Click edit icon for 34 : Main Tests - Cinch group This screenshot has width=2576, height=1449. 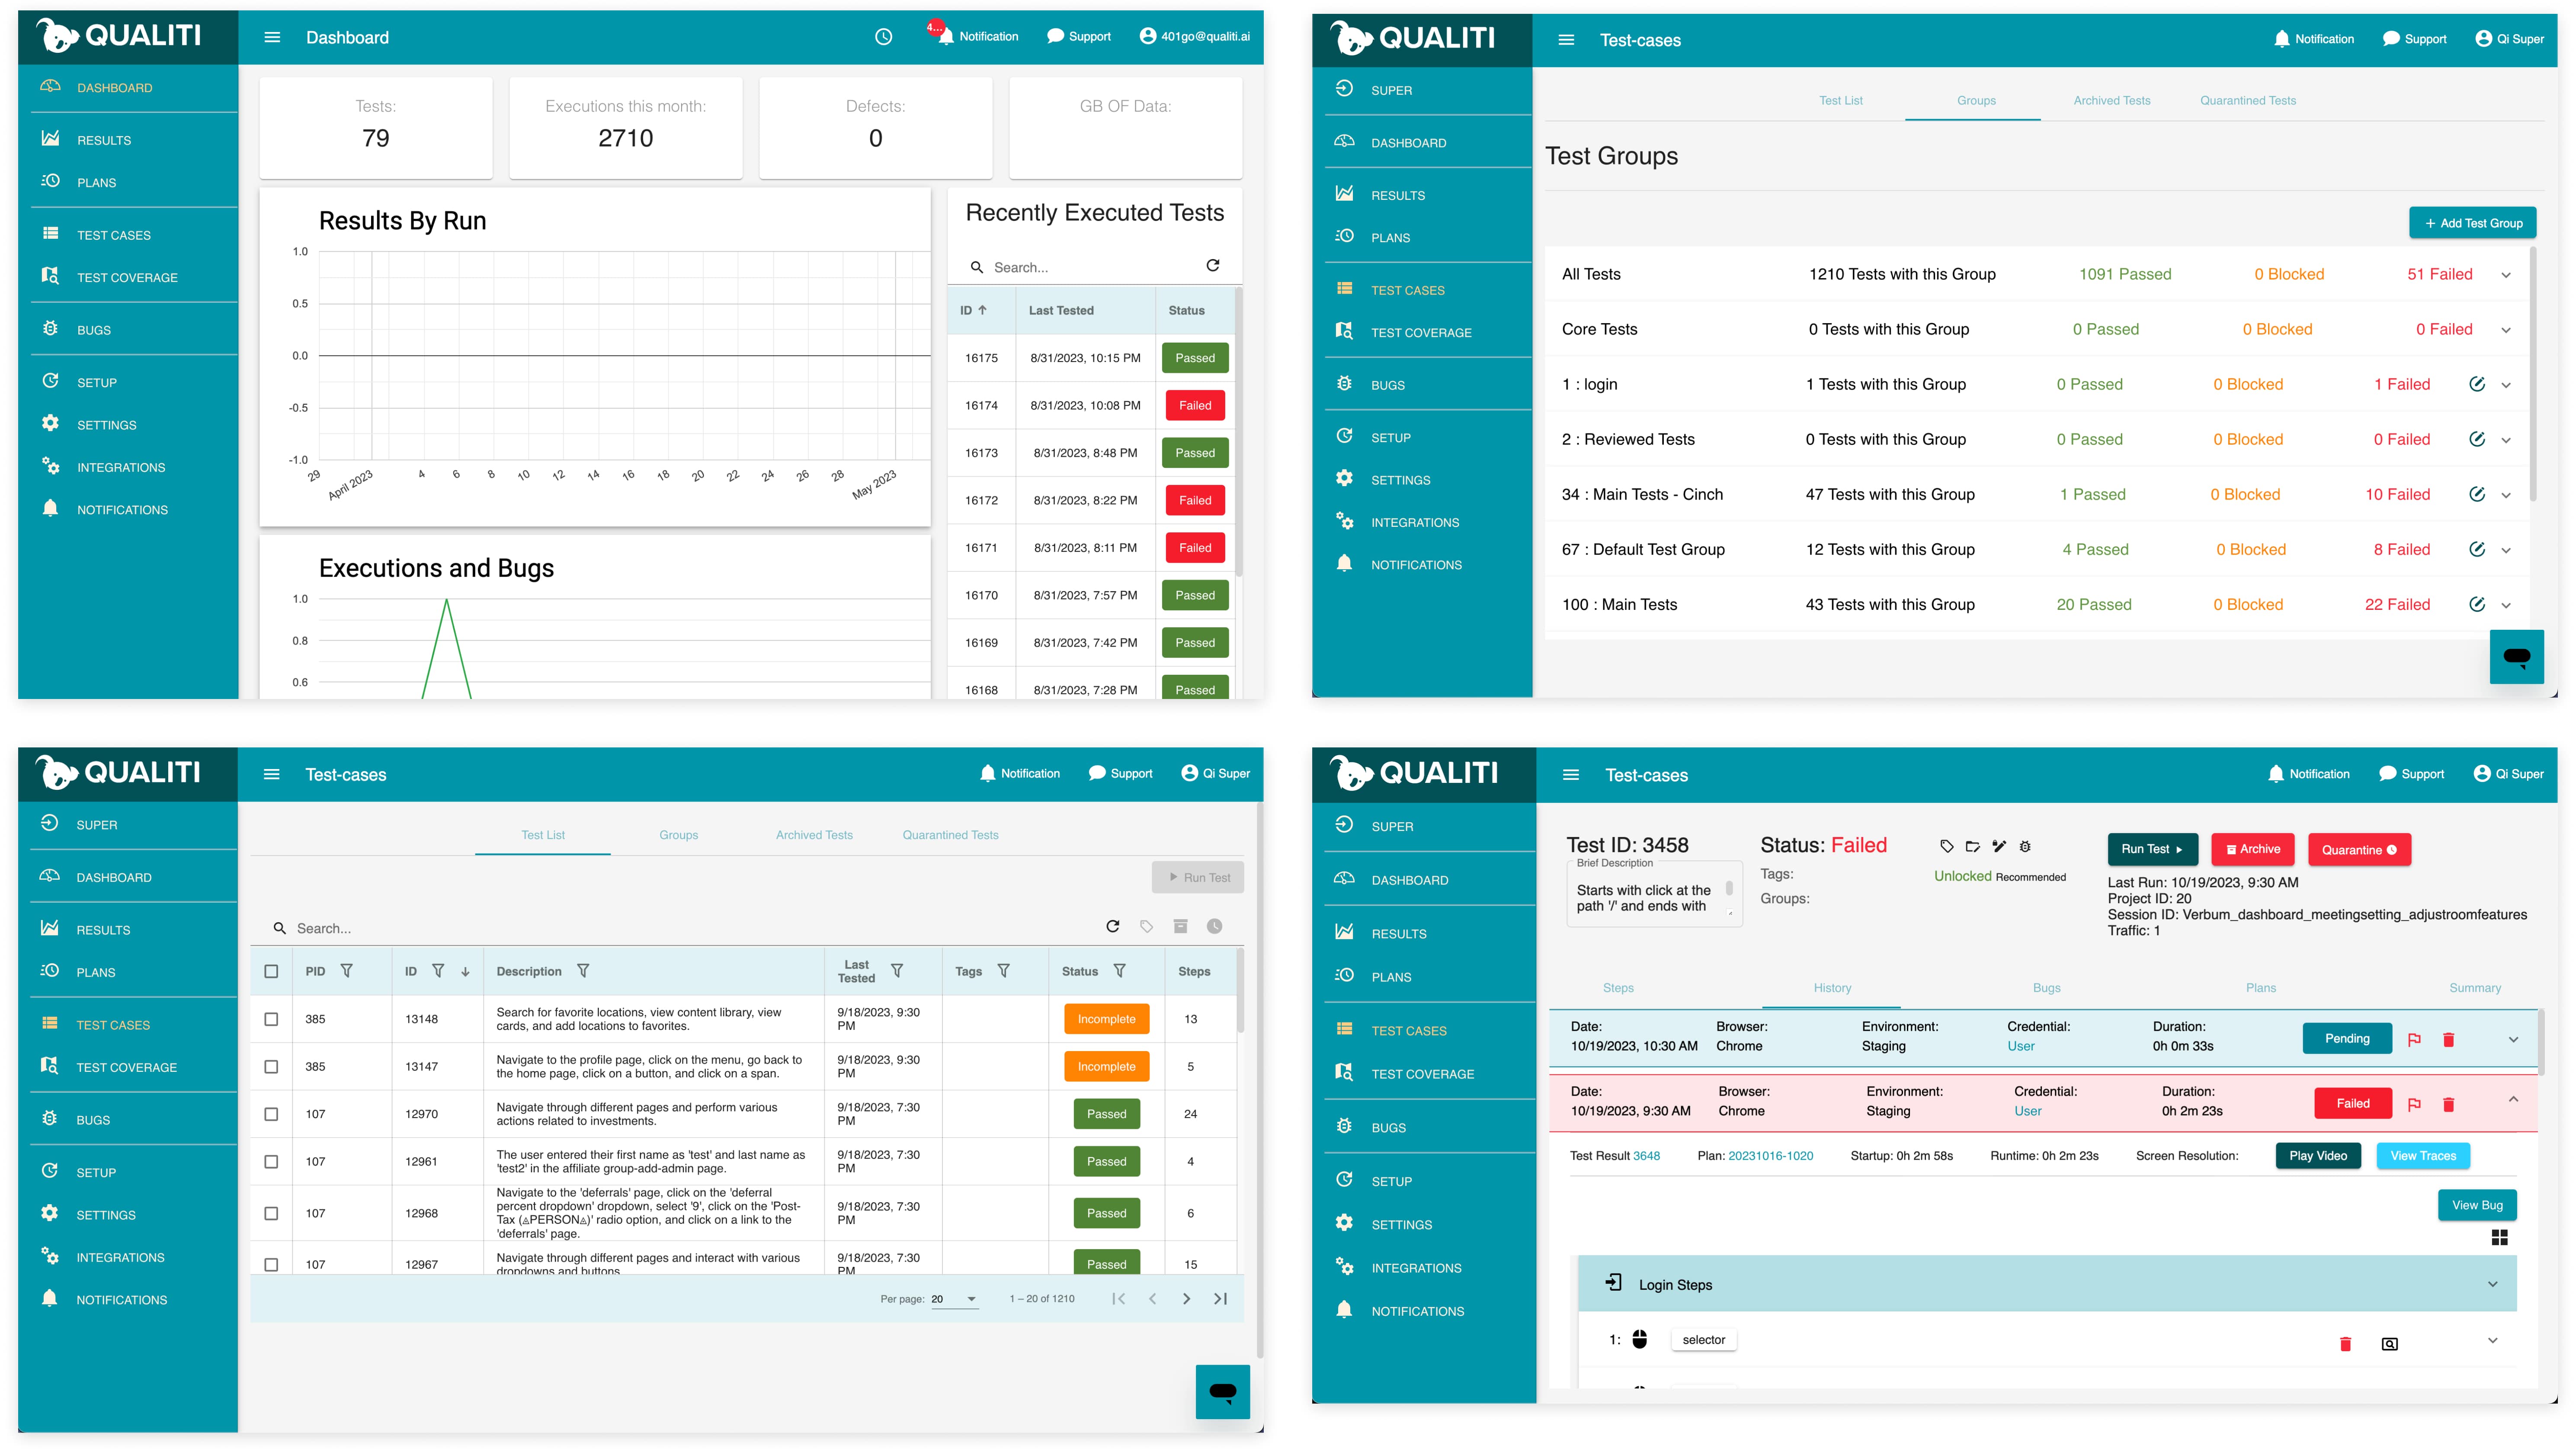pyautogui.click(x=2476, y=494)
